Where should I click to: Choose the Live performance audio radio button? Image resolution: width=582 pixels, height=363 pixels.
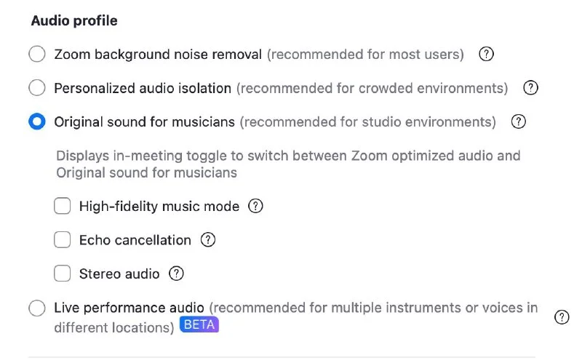(36, 308)
